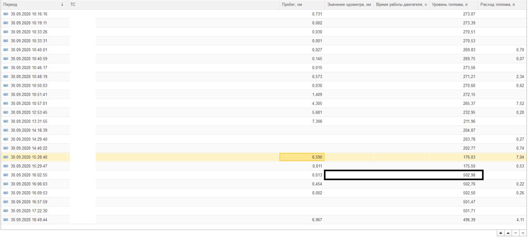The image size is (529, 240).
Task: Click the record icon for 30.09.2020 10:19:11
Action: pyautogui.click(x=6, y=23)
